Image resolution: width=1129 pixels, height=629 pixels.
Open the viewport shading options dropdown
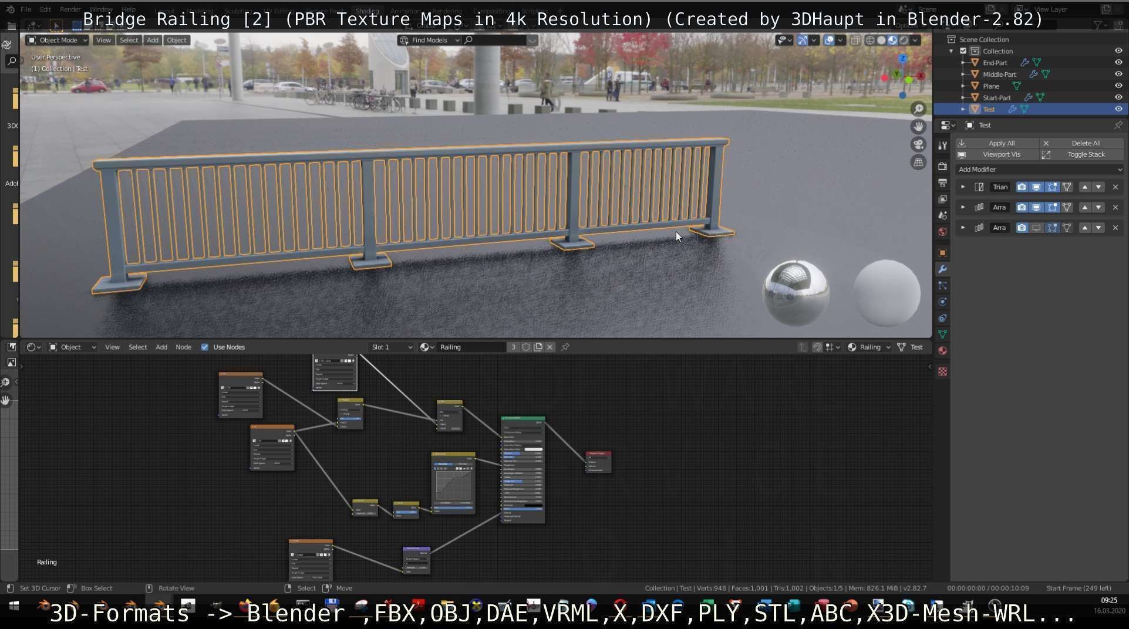click(915, 40)
